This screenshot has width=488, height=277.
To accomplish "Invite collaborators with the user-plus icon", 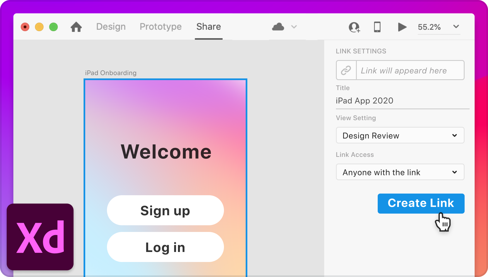I will [x=354, y=27].
